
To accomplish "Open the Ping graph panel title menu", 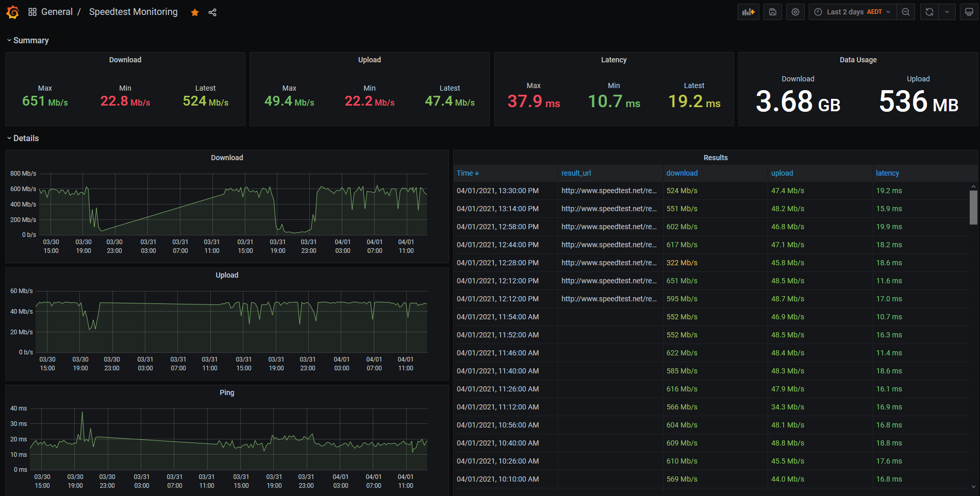I will (227, 392).
